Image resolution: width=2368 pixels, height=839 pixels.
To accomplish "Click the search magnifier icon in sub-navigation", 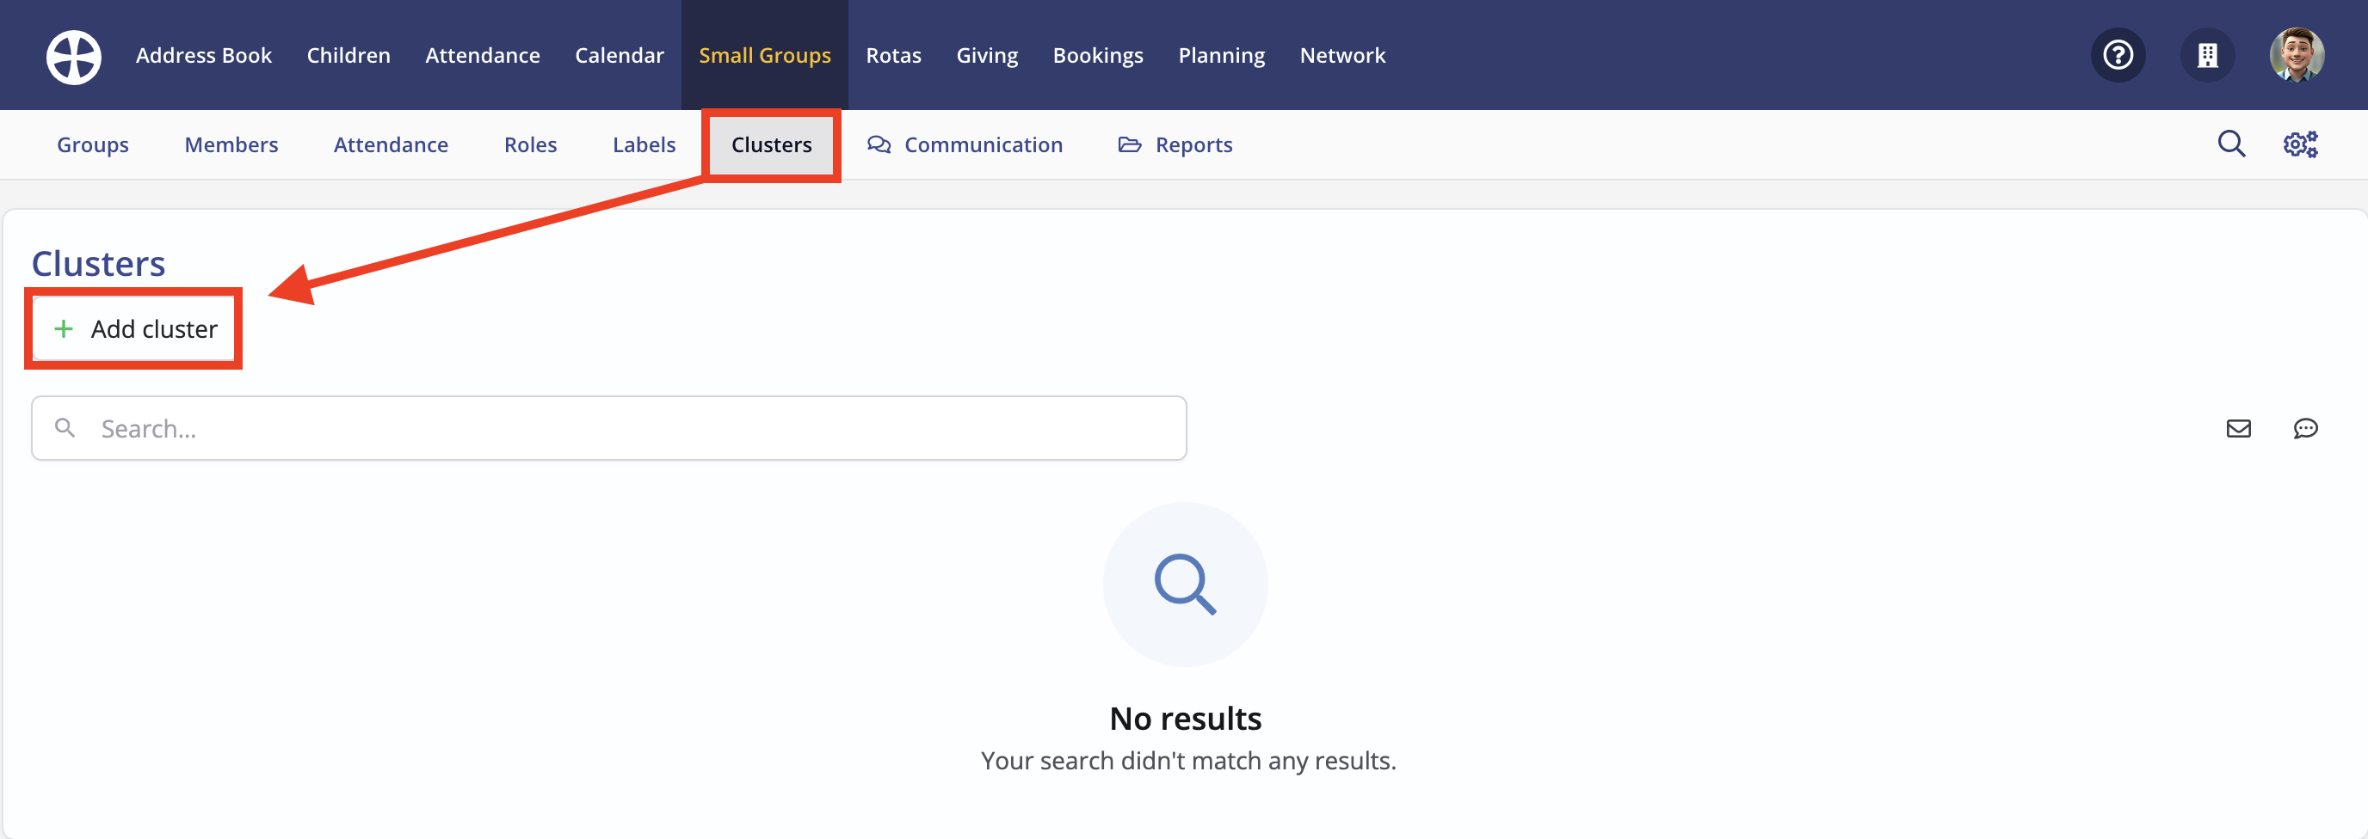I will [x=2231, y=144].
